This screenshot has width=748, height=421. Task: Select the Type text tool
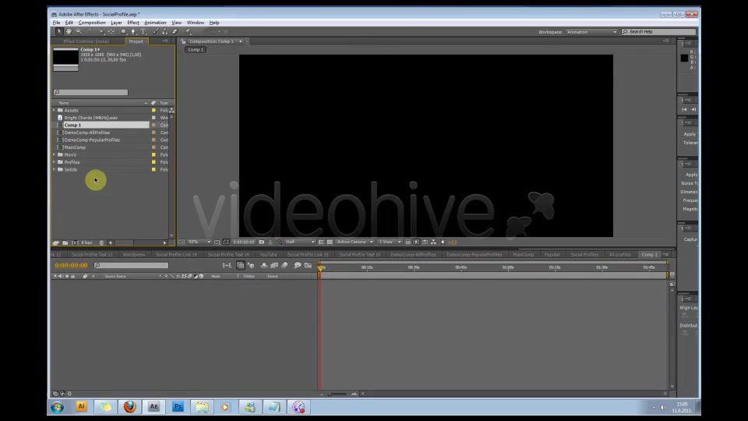pos(143,31)
